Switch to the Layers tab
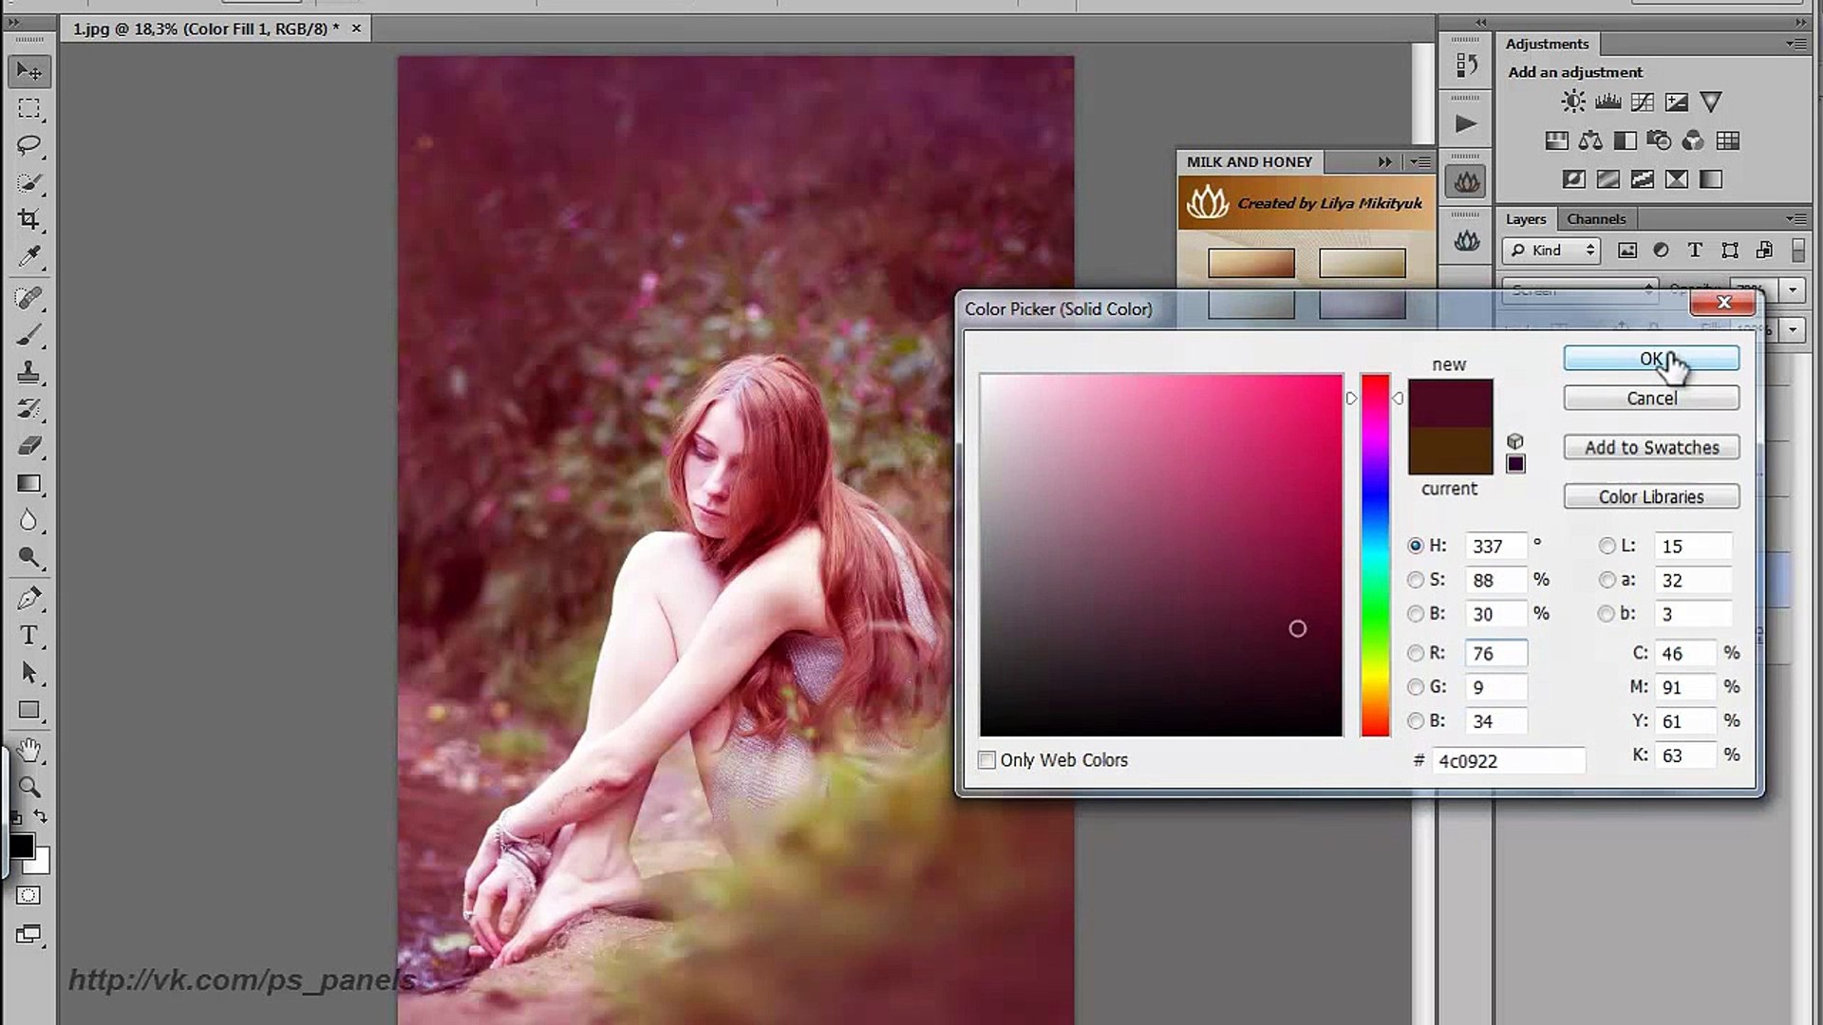The width and height of the screenshot is (1823, 1025). [1526, 219]
